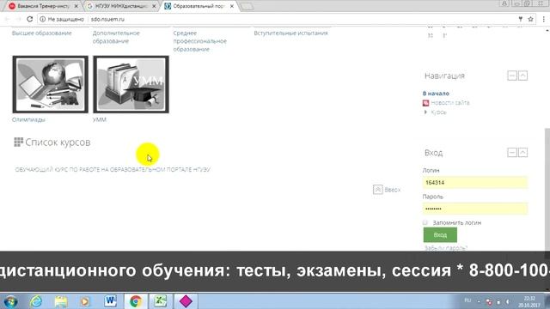Open the Windows Start button

coord(10,301)
